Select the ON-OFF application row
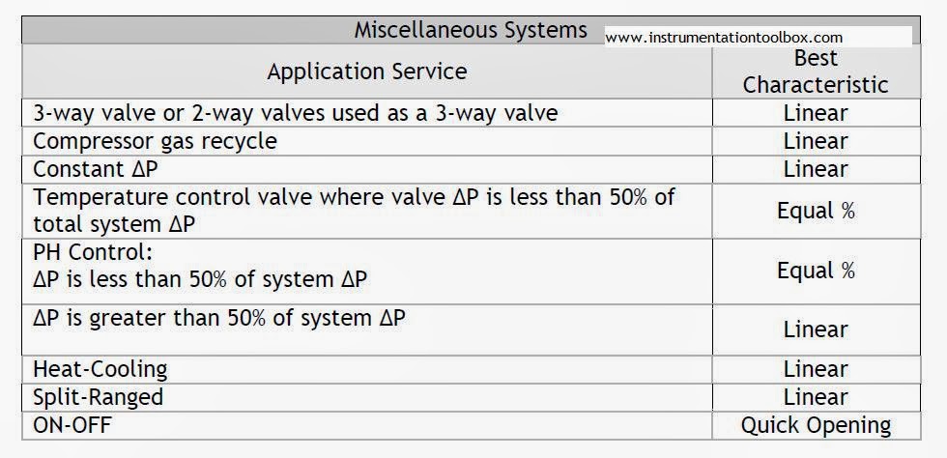The height and width of the screenshot is (458, 947). point(472,425)
